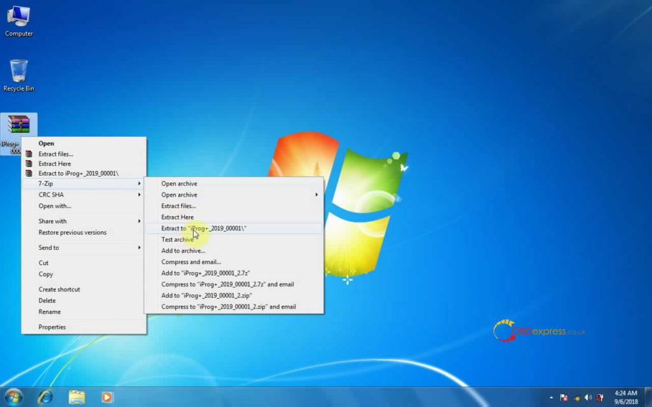Open the Computer desktop icon

click(18, 20)
